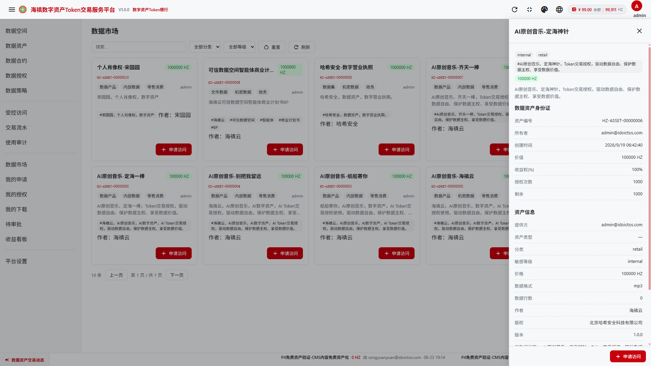This screenshot has width=651, height=366.
Task: Open 平台设置 in the sidebar
Action: [x=16, y=261]
